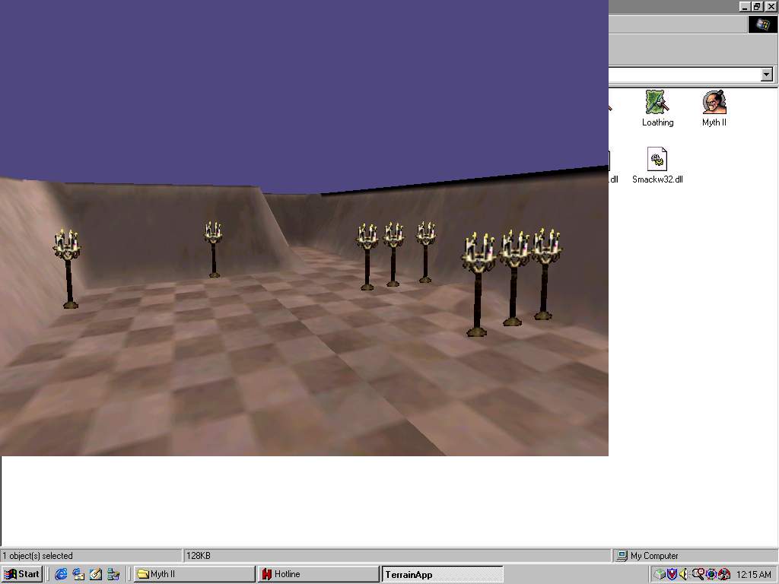Click the leftmost candelabra in terrain view
Screen dimensions: 779x584
(x=68, y=268)
